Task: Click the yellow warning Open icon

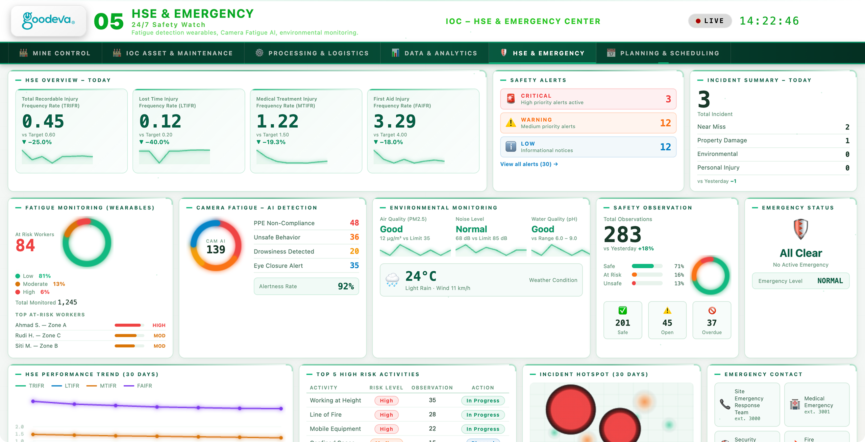Action: point(667,310)
